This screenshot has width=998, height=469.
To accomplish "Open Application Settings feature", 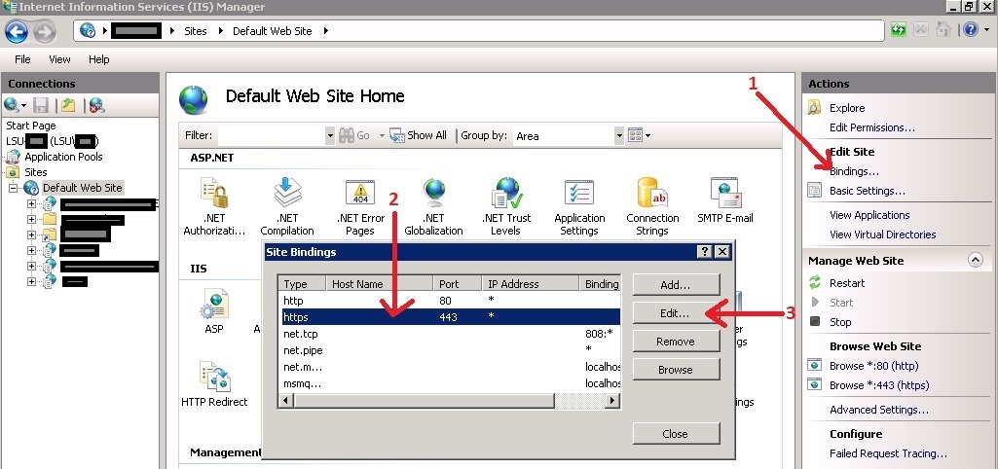I will point(579,206).
